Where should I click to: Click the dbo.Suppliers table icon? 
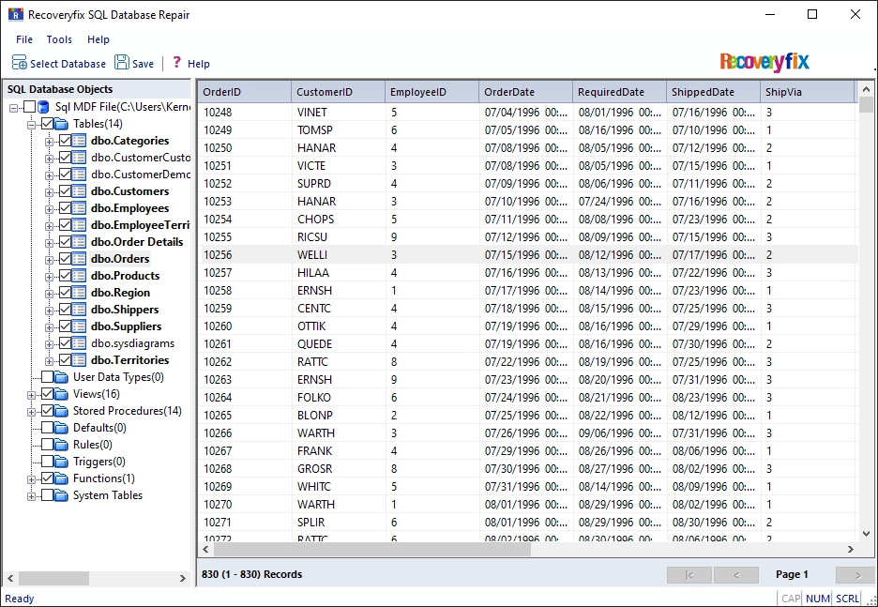pos(79,326)
